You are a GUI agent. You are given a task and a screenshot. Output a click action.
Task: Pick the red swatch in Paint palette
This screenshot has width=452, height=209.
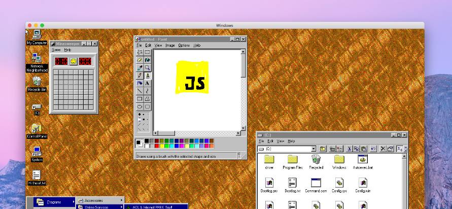(157, 146)
